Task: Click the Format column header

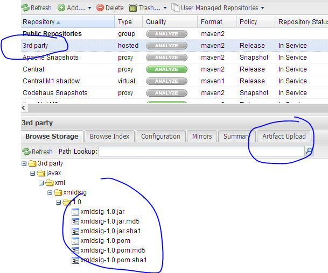Action: [x=217, y=21]
